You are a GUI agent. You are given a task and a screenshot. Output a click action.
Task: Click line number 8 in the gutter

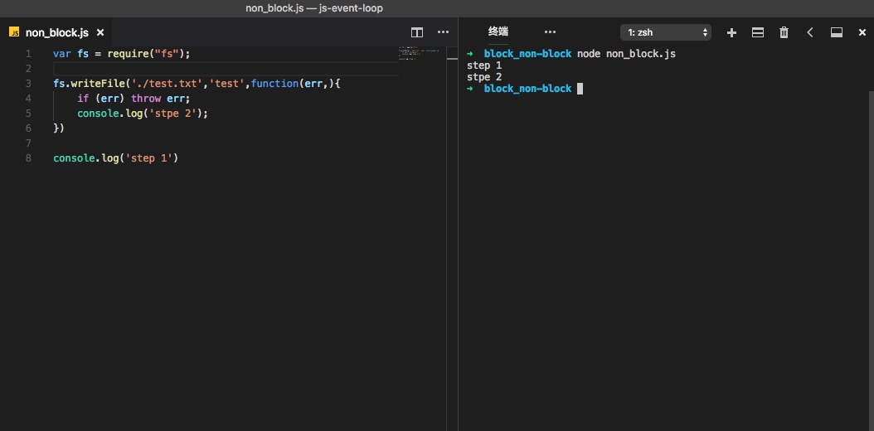click(x=28, y=157)
